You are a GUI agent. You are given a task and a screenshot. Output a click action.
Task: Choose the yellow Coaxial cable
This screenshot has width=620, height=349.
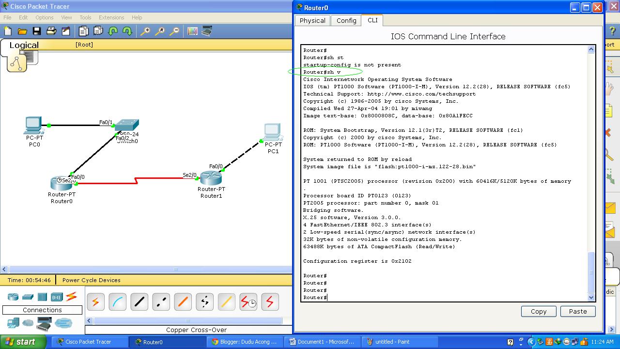pyautogui.click(x=226, y=302)
